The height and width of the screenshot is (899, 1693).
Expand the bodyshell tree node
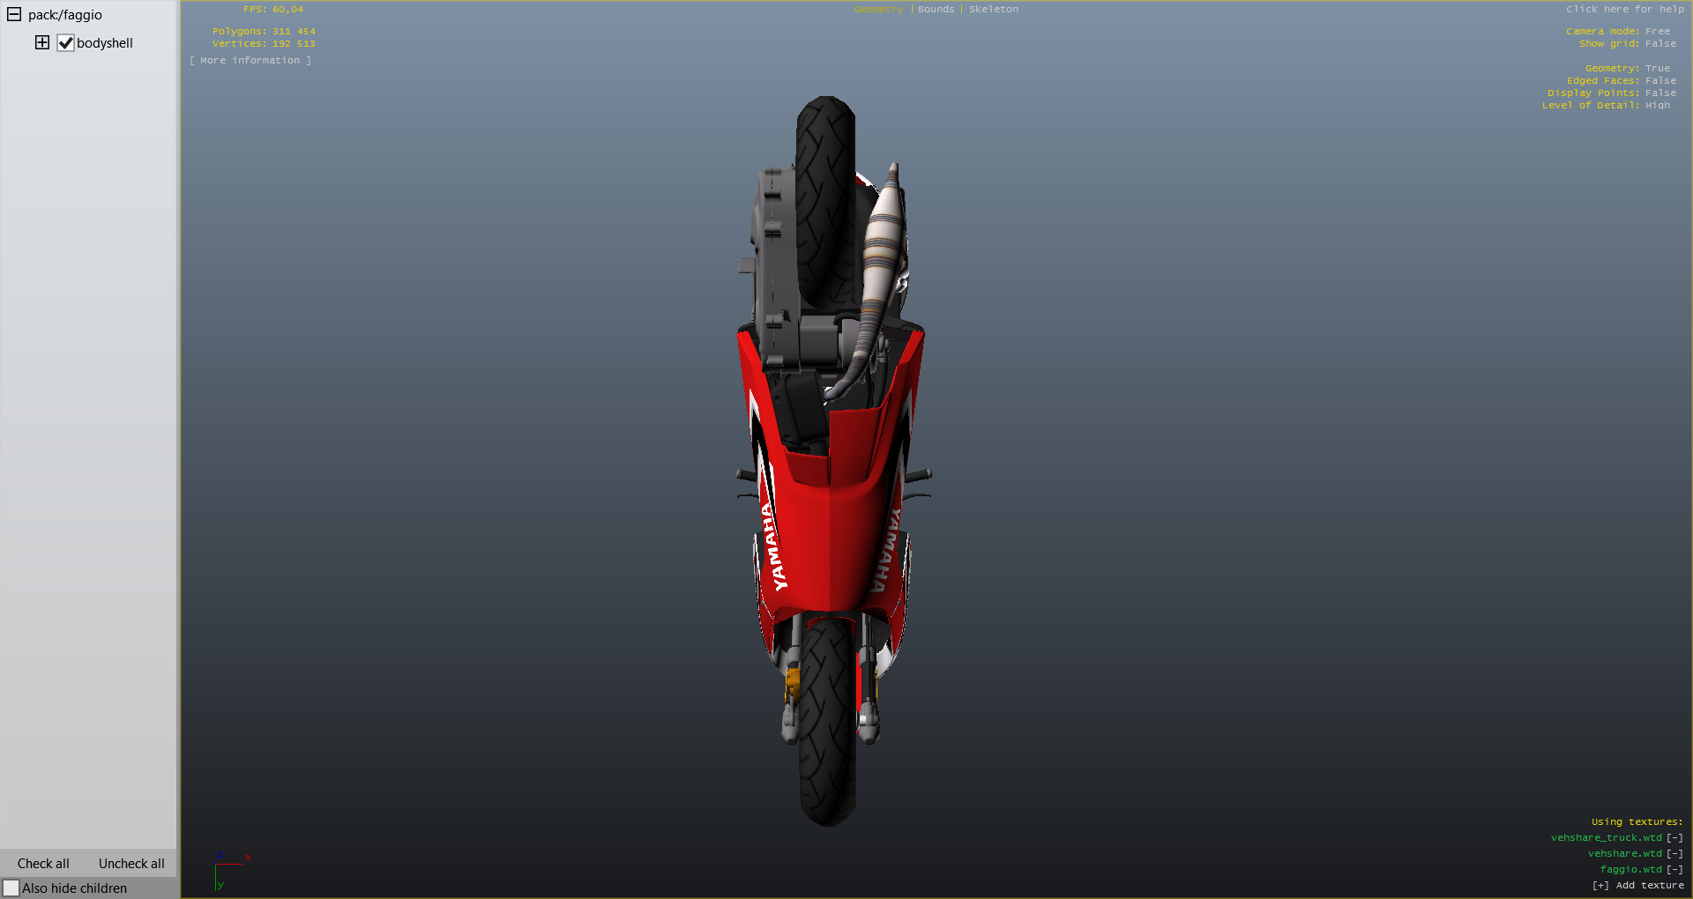(41, 42)
